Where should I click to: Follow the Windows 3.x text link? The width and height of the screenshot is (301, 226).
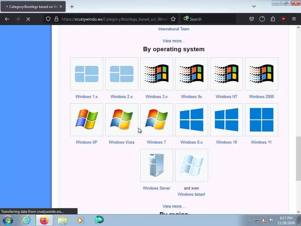coord(156,97)
